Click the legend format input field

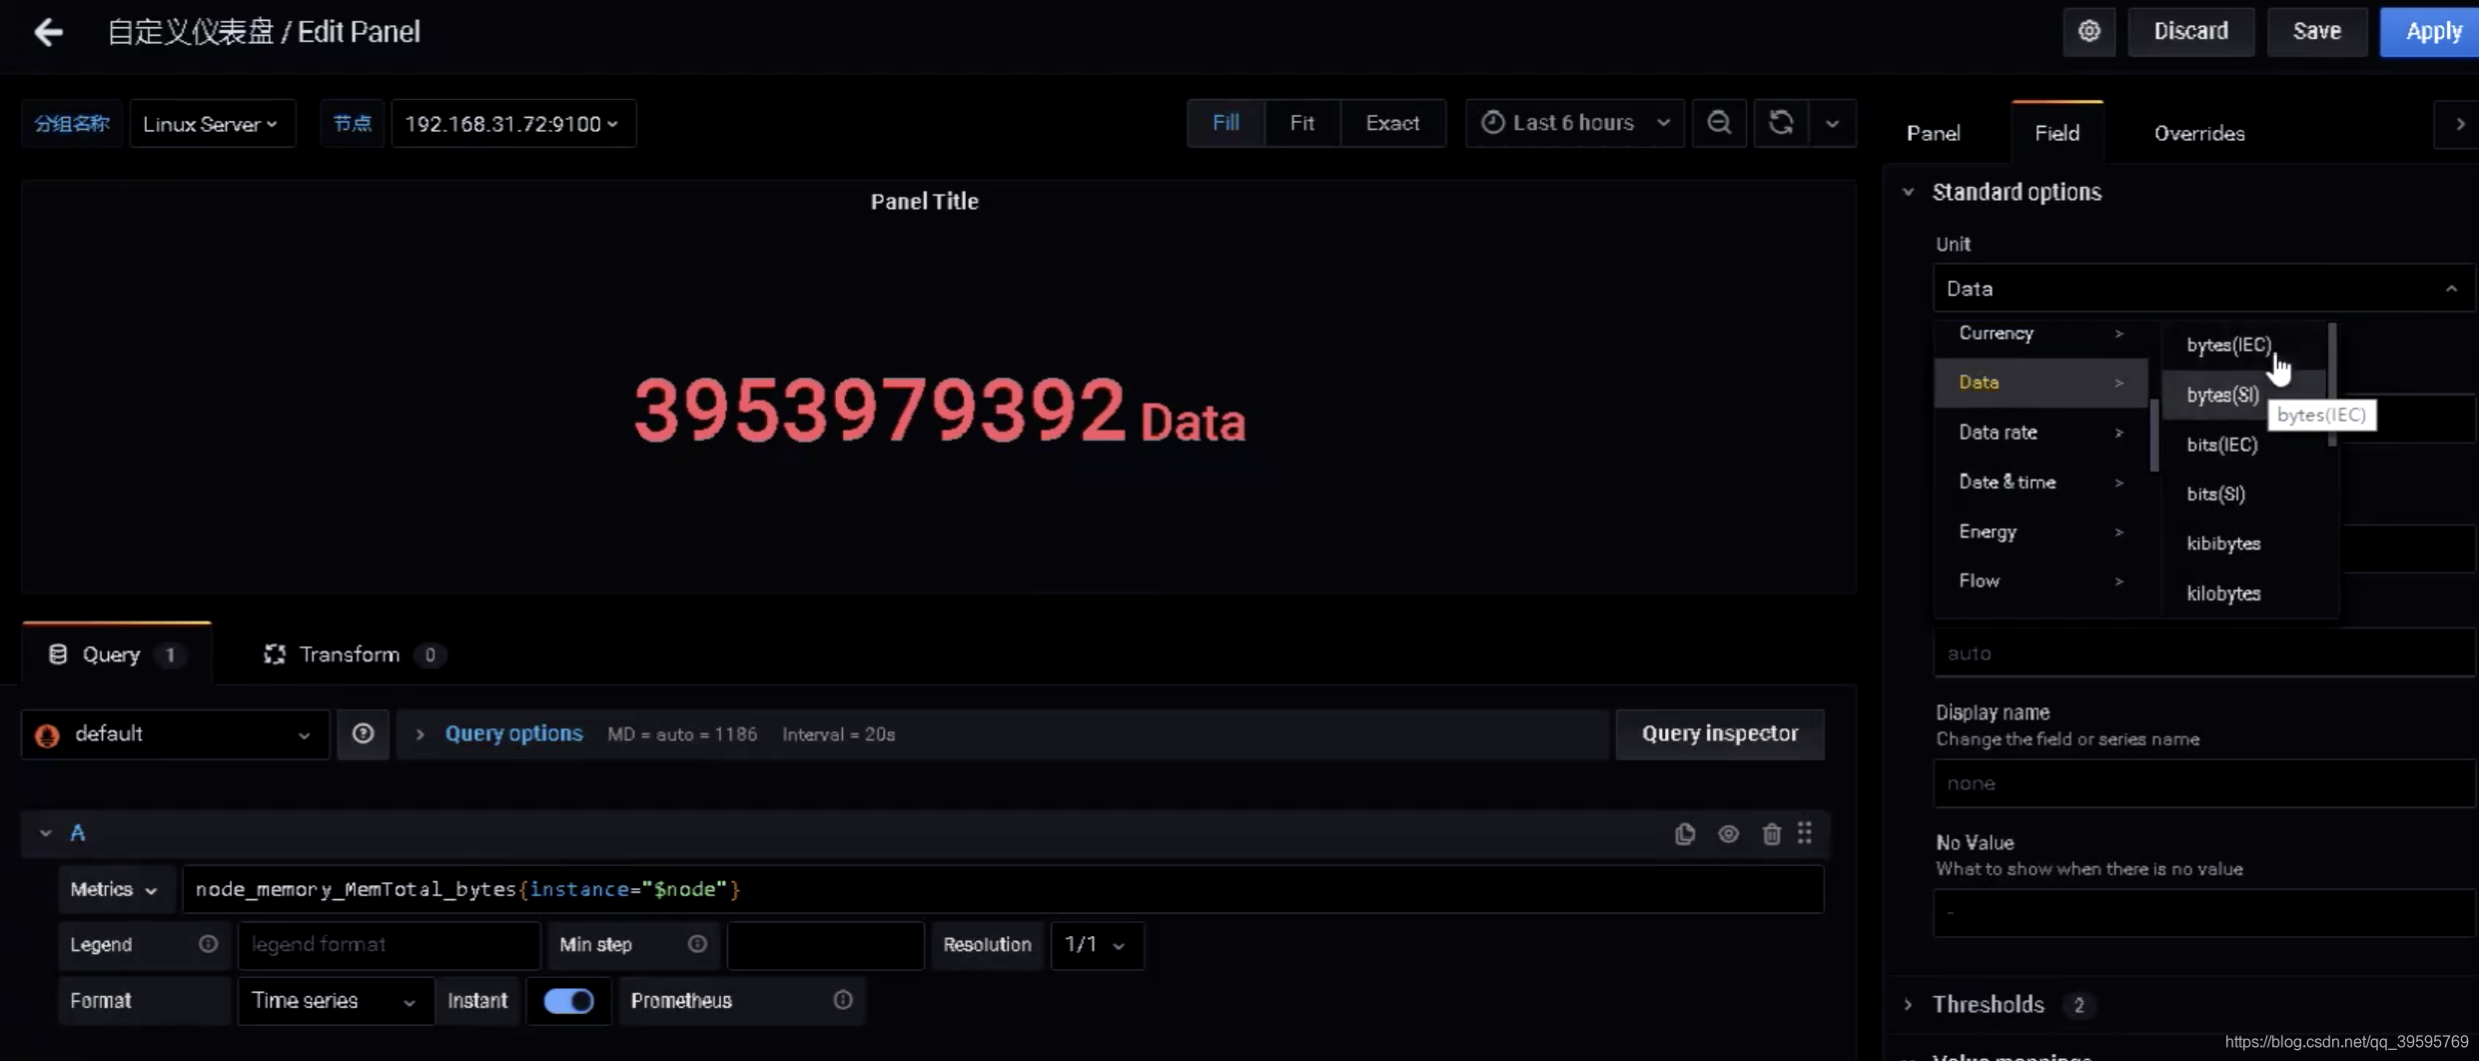pyautogui.click(x=390, y=944)
